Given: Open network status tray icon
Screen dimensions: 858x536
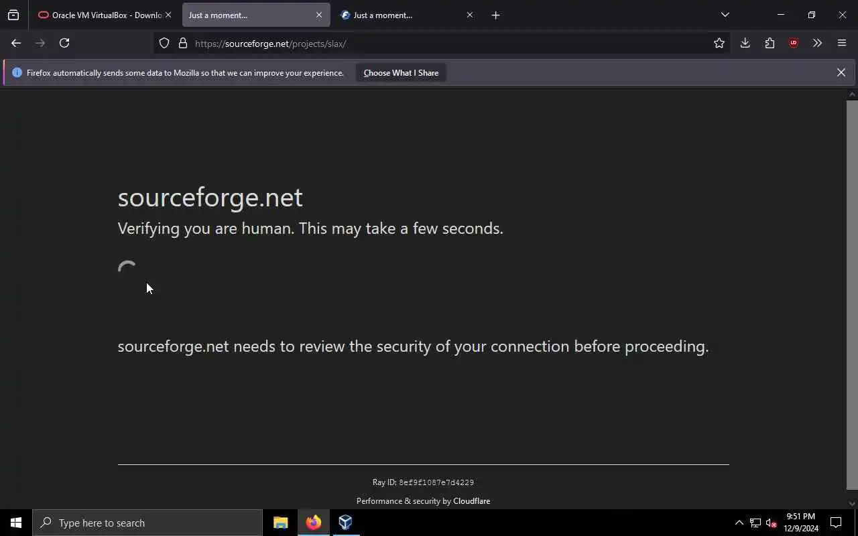Looking at the screenshot, I should click(755, 523).
